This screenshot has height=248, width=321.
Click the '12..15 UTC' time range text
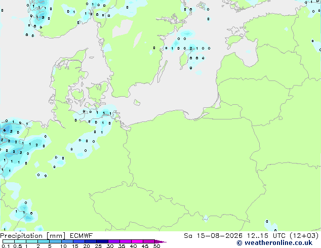[x=266, y=236]
